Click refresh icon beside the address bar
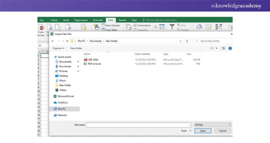The height and width of the screenshot is (143, 270). 187,41
